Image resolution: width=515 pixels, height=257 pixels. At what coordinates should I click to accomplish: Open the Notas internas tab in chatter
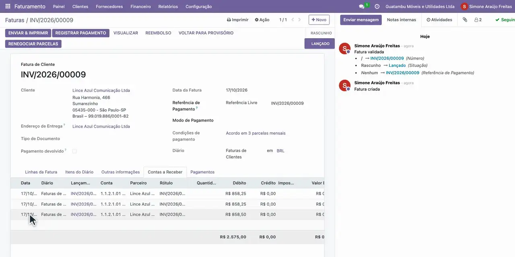(x=402, y=20)
